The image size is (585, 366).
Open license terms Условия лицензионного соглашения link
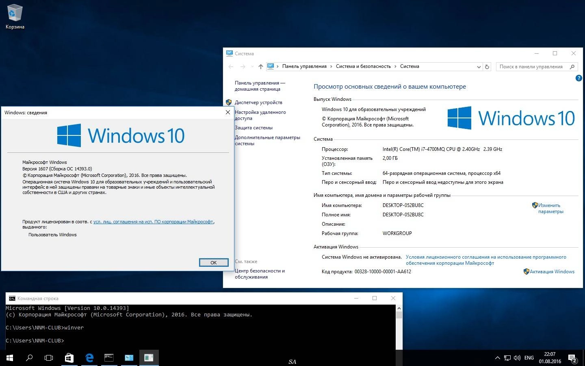coord(486,260)
